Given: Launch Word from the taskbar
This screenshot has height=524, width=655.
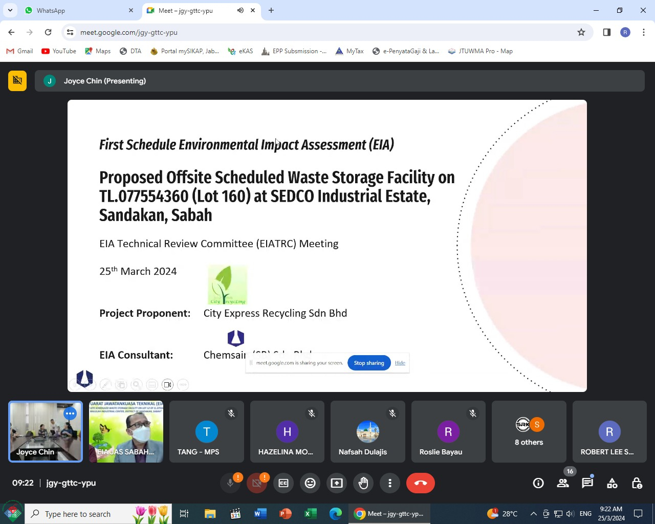Looking at the screenshot, I should click(260, 514).
